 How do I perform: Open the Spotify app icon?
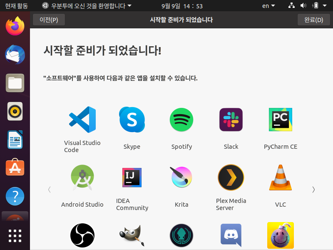(x=181, y=120)
